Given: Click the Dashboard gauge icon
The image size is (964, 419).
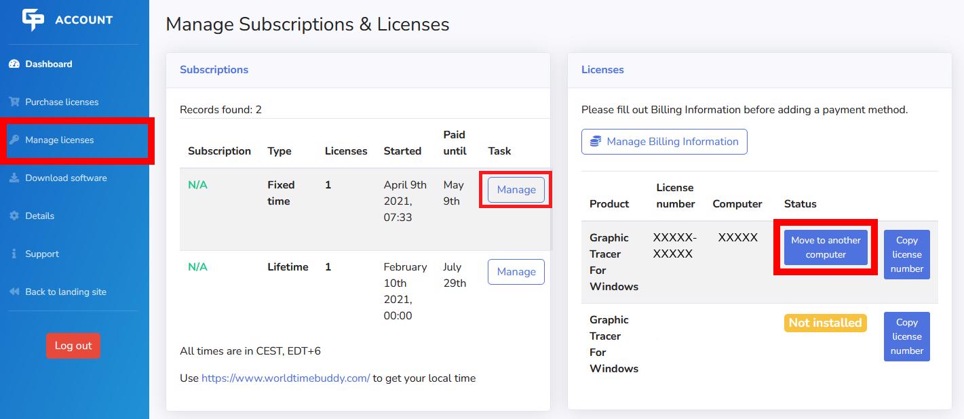Looking at the screenshot, I should click(x=14, y=64).
